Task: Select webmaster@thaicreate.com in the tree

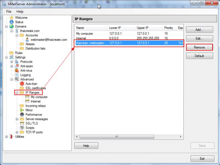Action: [49, 40]
